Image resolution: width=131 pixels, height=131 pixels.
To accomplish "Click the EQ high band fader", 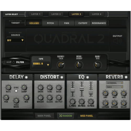I will (x=91, y=92).
